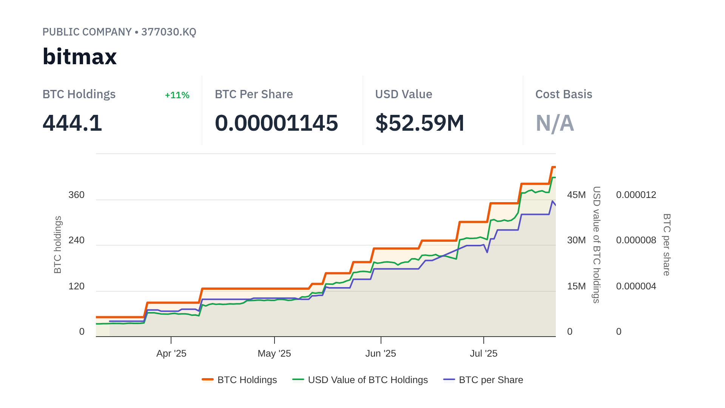The image size is (725, 408).
Task: Toggle USD Value of BTC Holdings legend
Action: point(368,380)
